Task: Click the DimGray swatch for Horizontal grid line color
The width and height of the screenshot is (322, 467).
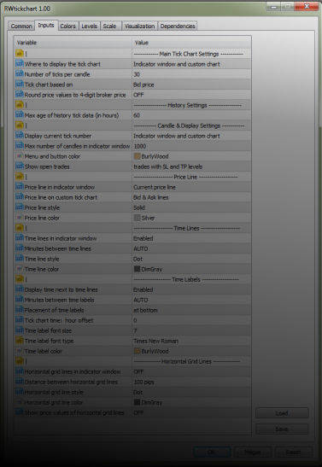Action: [x=137, y=402]
